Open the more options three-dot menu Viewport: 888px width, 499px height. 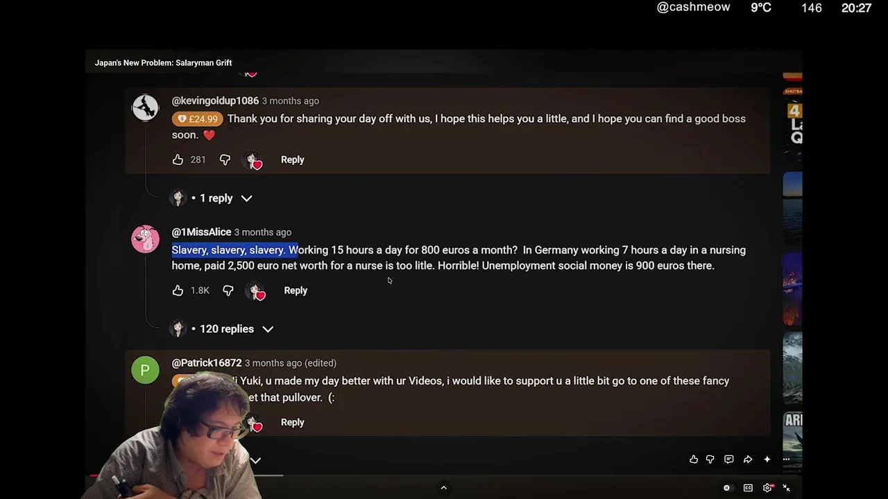(786, 459)
